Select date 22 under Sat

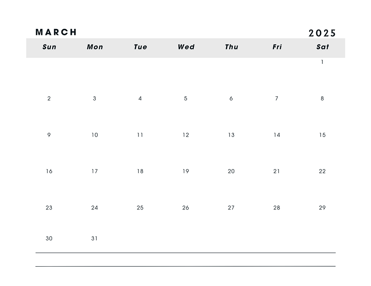pos(322,171)
